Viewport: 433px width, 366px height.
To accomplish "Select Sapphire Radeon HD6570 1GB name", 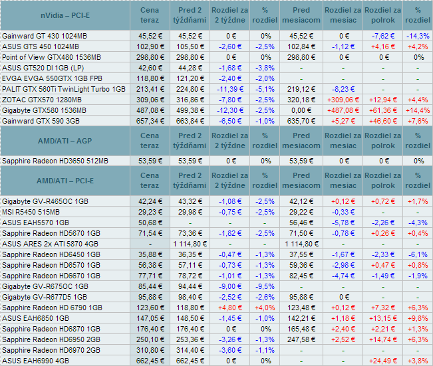I will 51,265.
